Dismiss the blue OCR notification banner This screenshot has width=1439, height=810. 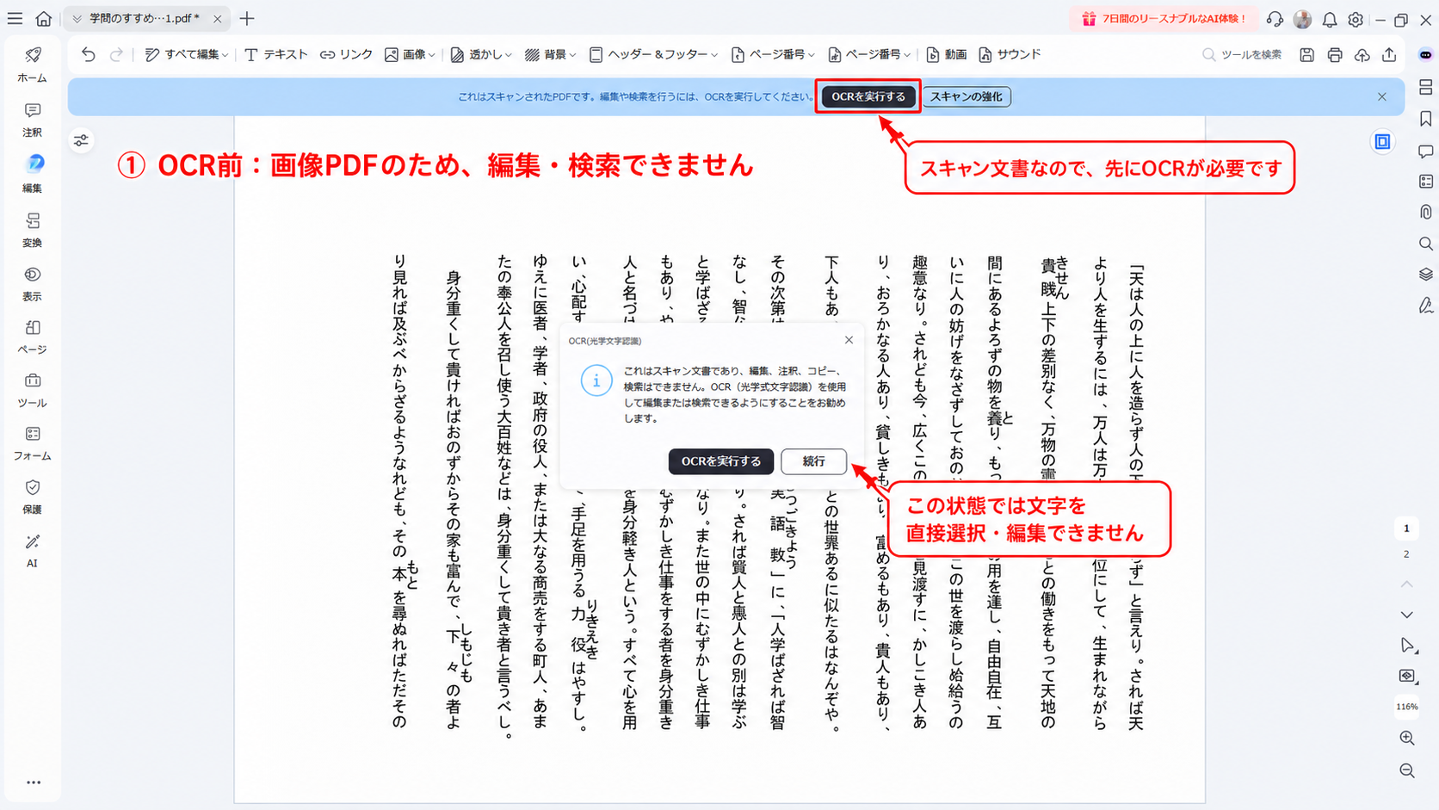coord(1382,96)
